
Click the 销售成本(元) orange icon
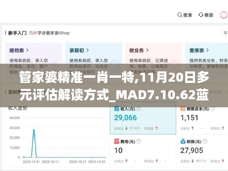click(183, 109)
